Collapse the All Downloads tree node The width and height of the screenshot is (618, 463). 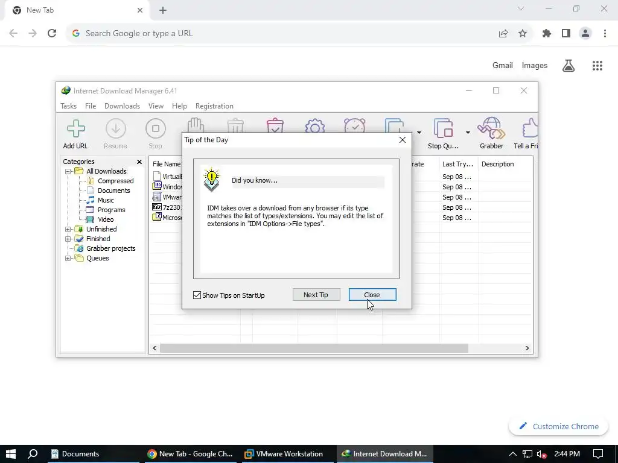point(68,171)
